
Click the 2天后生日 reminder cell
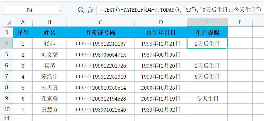click(x=207, y=43)
